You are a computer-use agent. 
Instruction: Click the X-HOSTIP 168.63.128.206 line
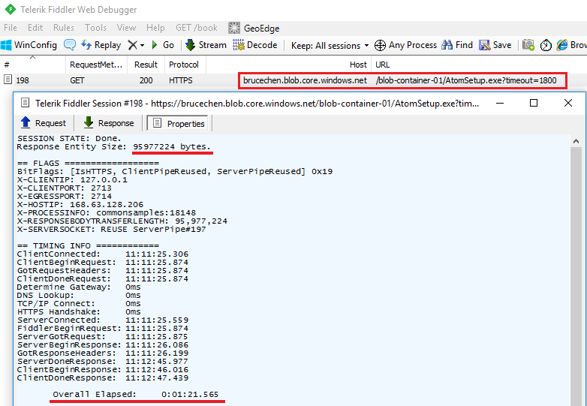80,205
